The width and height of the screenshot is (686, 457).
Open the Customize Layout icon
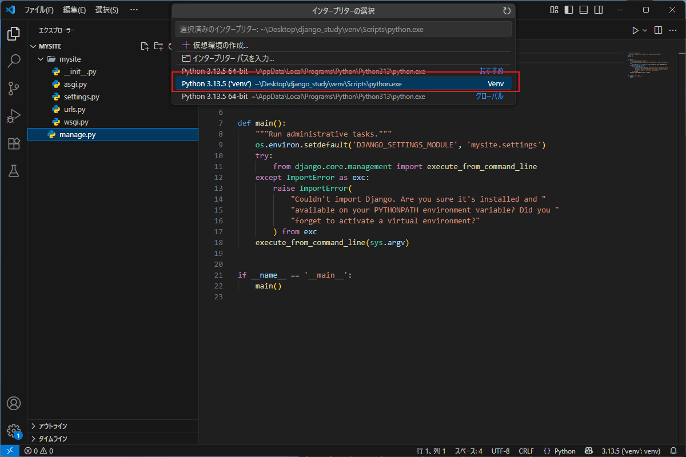tap(554, 10)
